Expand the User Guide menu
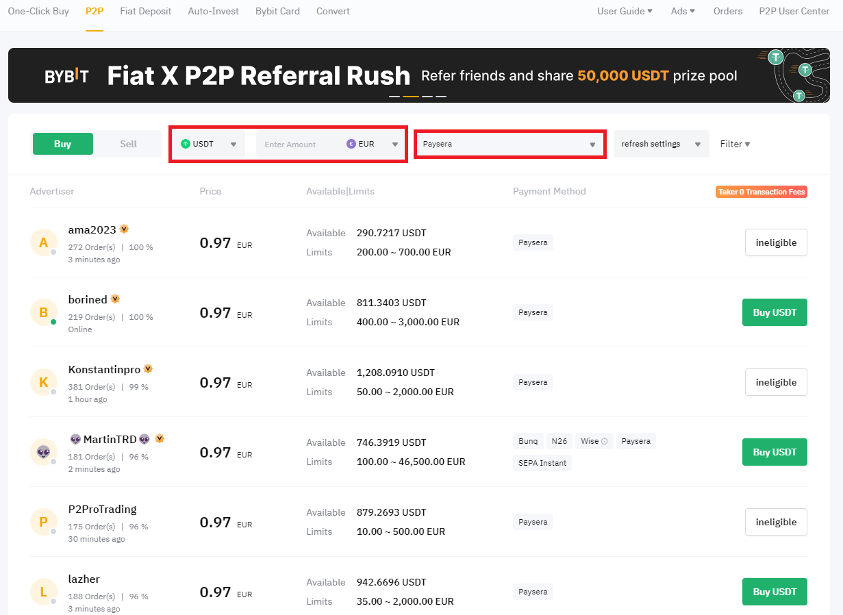Screen dimensions: 843x615 625,11
